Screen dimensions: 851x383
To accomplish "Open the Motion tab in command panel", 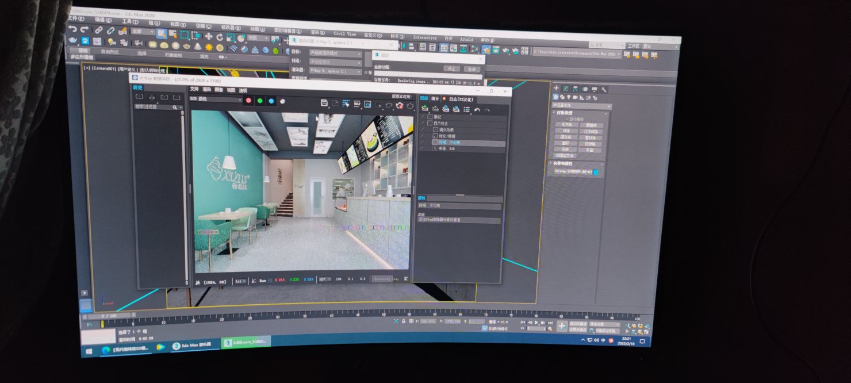I will (585, 89).
